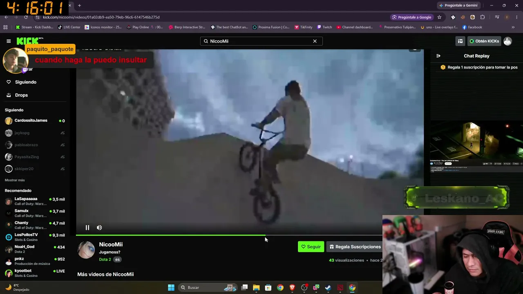The width and height of the screenshot is (523, 294).
Task: Pause the video playback
Action: point(87,227)
